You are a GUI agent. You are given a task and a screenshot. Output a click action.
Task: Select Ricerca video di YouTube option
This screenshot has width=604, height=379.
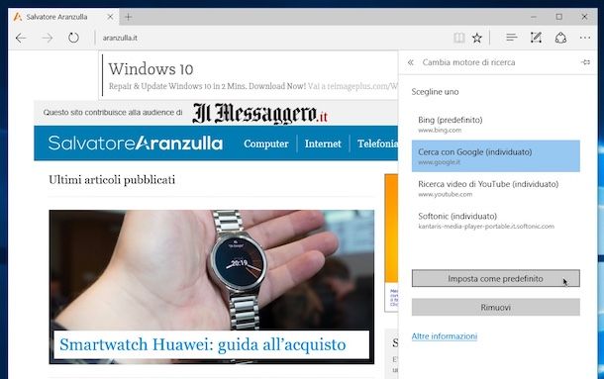tap(495, 188)
